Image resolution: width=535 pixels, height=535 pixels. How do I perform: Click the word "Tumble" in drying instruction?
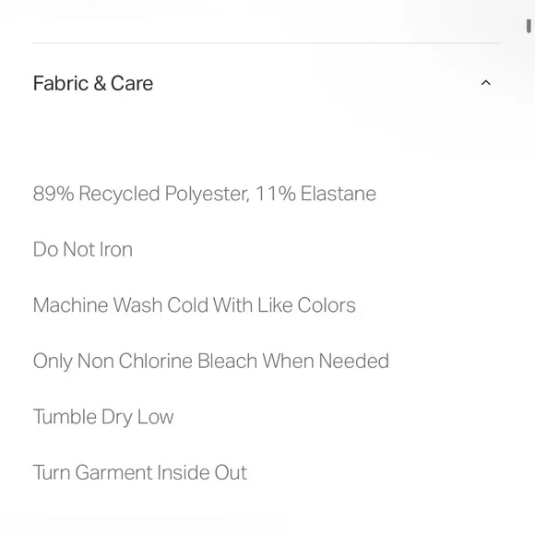pyautogui.click(x=65, y=416)
